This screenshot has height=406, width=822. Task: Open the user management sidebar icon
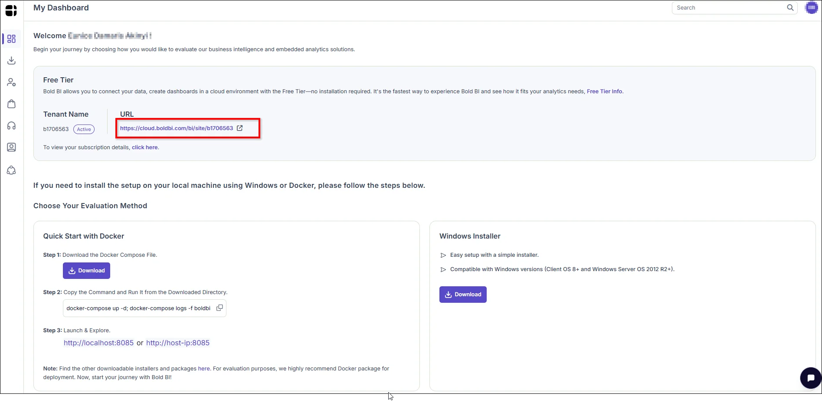point(12,82)
